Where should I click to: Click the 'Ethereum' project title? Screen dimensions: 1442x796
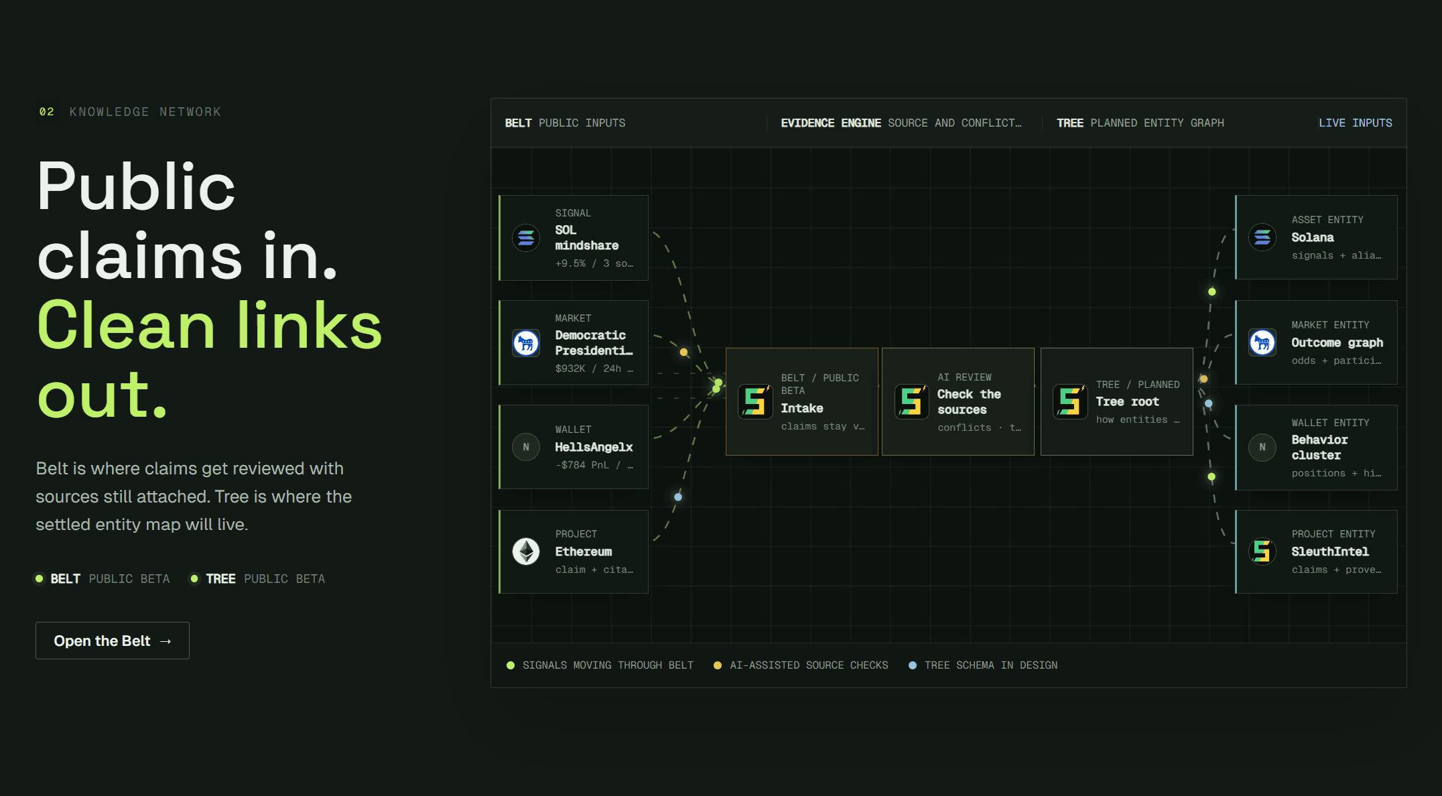pos(584,551)
